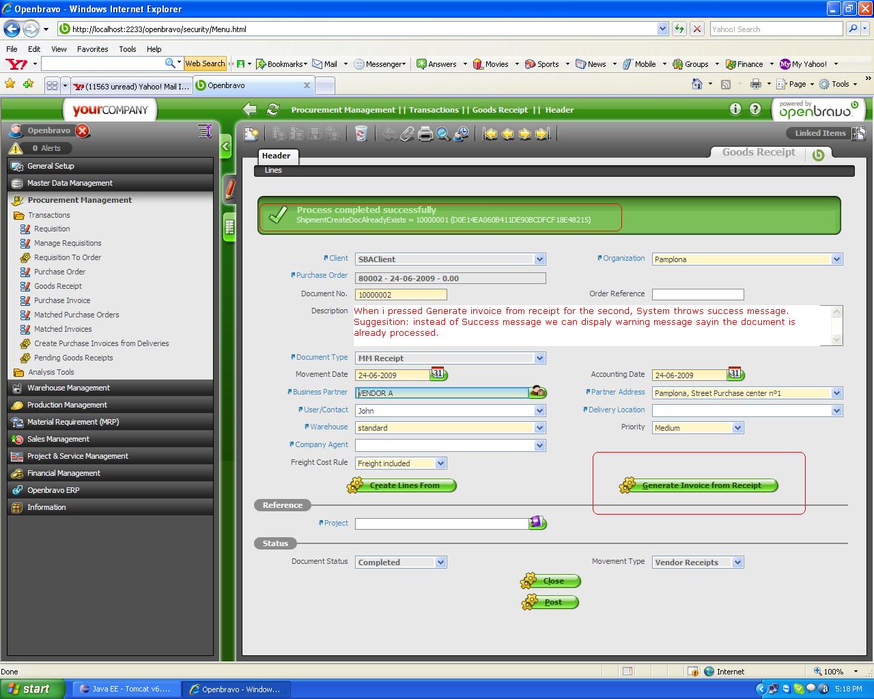874x699 pixels.
Task: Expand the Priority dropdown
Action: point(737,428)
